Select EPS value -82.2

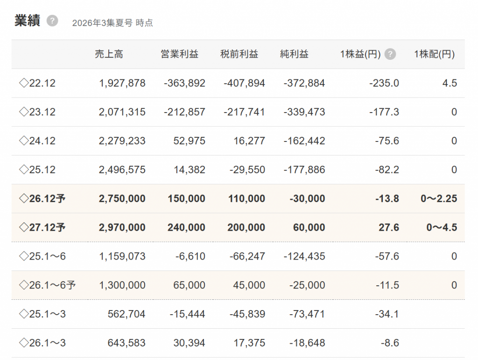(x=387, y=169)
